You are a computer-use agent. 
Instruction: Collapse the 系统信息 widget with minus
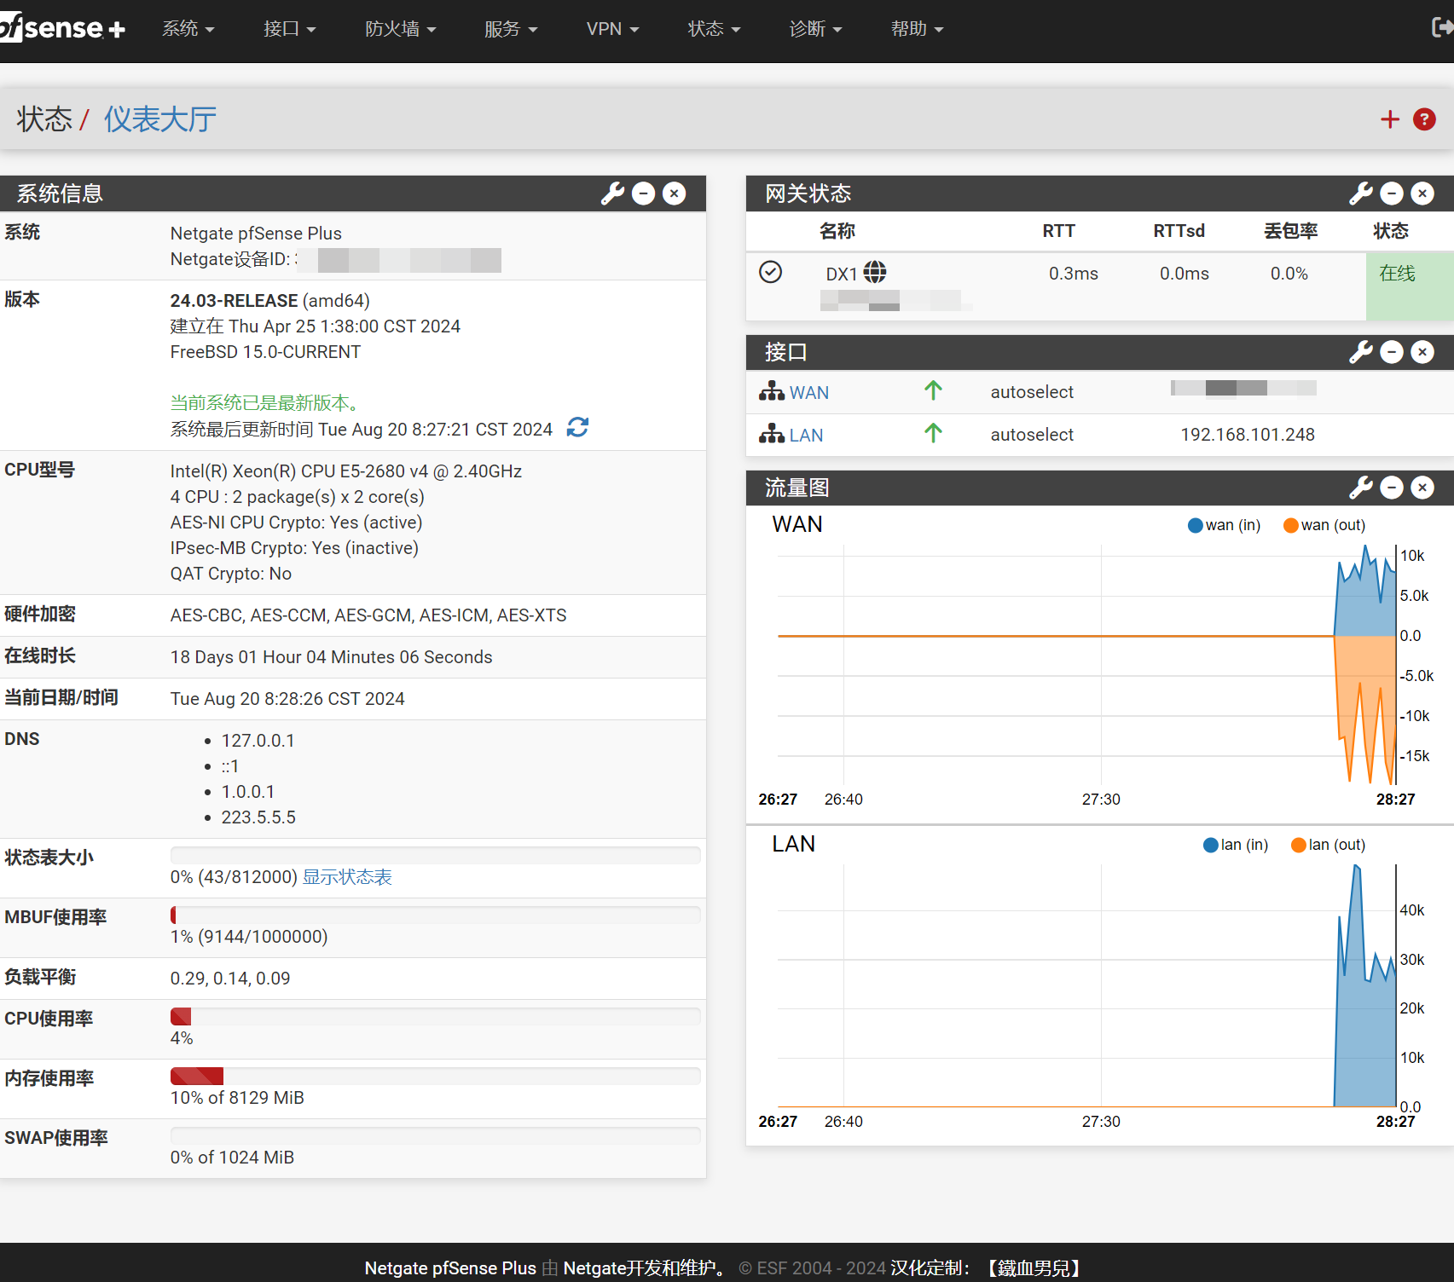644,193
